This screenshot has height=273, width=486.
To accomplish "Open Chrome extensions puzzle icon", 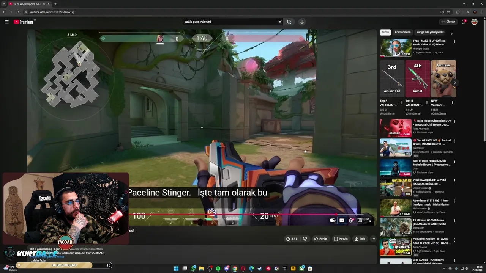I will coord(458,12).
